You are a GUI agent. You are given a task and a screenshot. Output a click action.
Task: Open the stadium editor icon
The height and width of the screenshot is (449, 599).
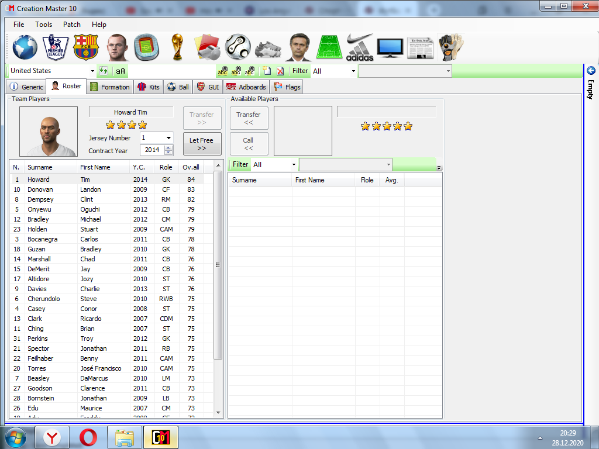[x=146, y=47]
